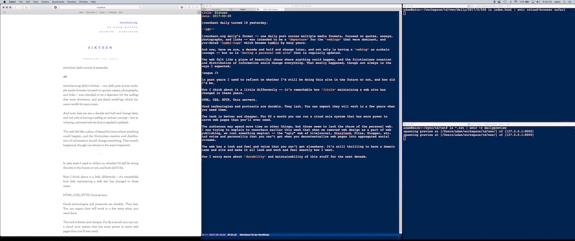Click the '<segue />' line in editor
Screen dimensions: 575x241
(210, 73)
